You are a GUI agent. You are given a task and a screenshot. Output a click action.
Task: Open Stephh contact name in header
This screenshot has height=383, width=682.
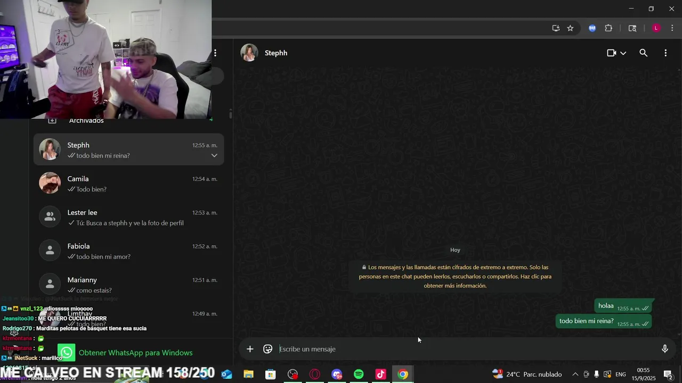coord(276,53)
